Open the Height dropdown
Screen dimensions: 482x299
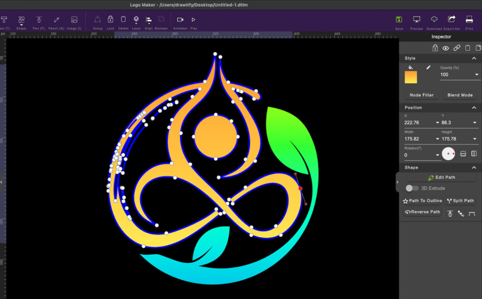pyautogui.click(x=474, y=139)
